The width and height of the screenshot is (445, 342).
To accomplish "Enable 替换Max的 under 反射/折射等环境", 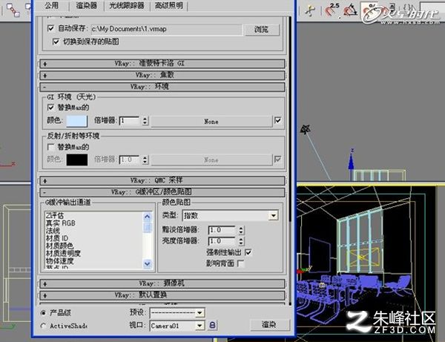I will click(50, 147).
